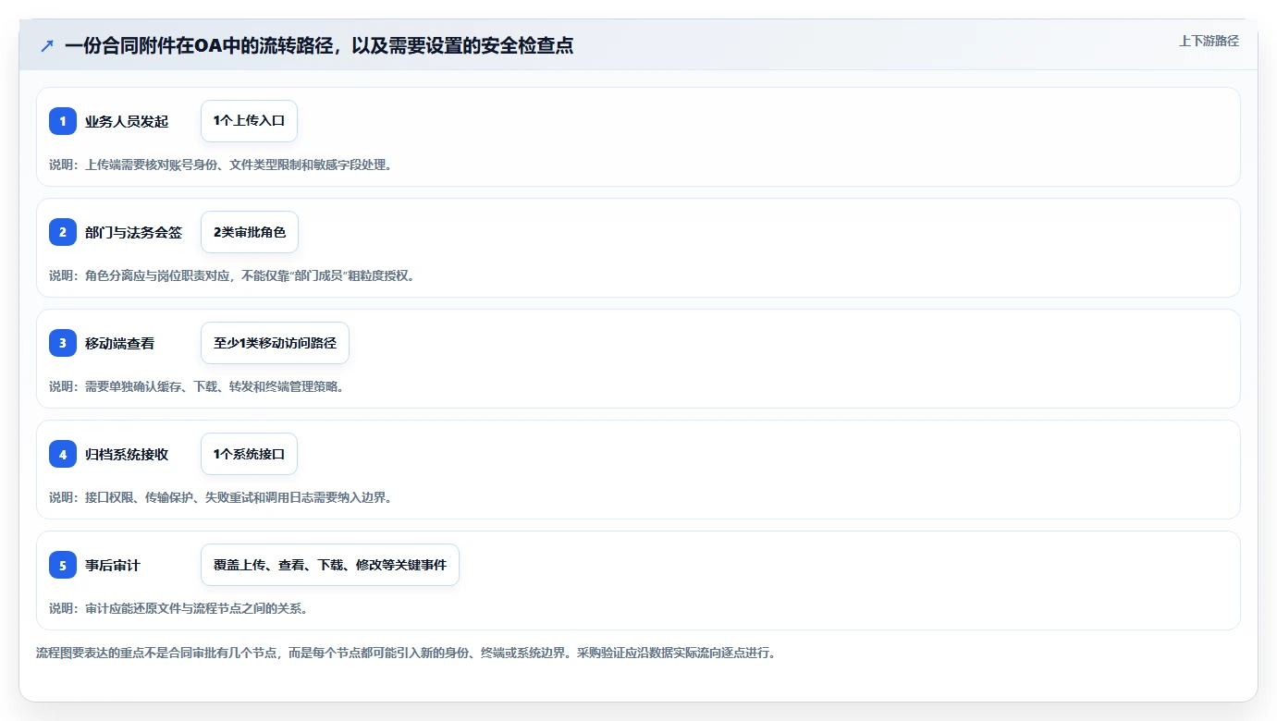Select the step 1 number badge
1277x721 pixels.
tap(63, 121)
